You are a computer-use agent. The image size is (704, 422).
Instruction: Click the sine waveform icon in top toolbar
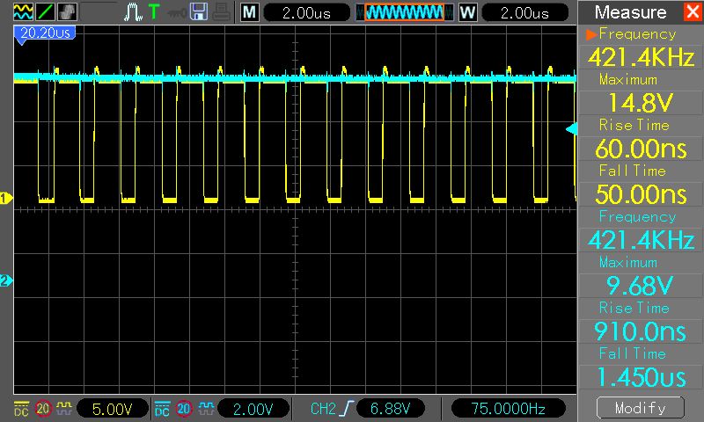click(23, 11)
